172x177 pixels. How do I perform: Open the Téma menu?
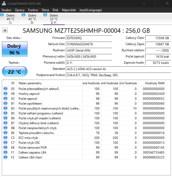pyautogui.click(x=45, y=10)
